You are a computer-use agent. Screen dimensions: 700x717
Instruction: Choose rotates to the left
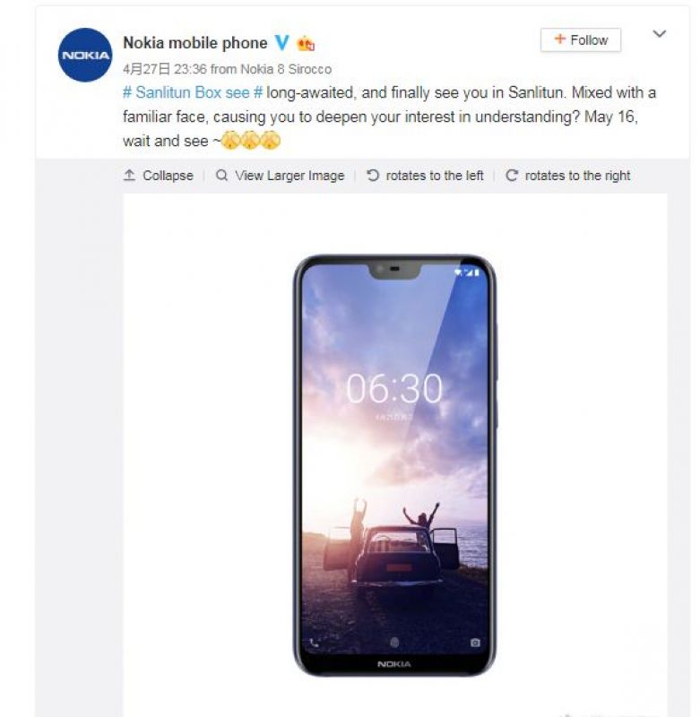435,176
